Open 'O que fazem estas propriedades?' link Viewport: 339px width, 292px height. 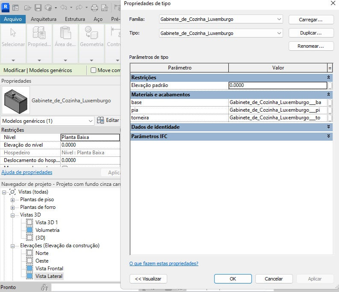[x=164, y=263]
